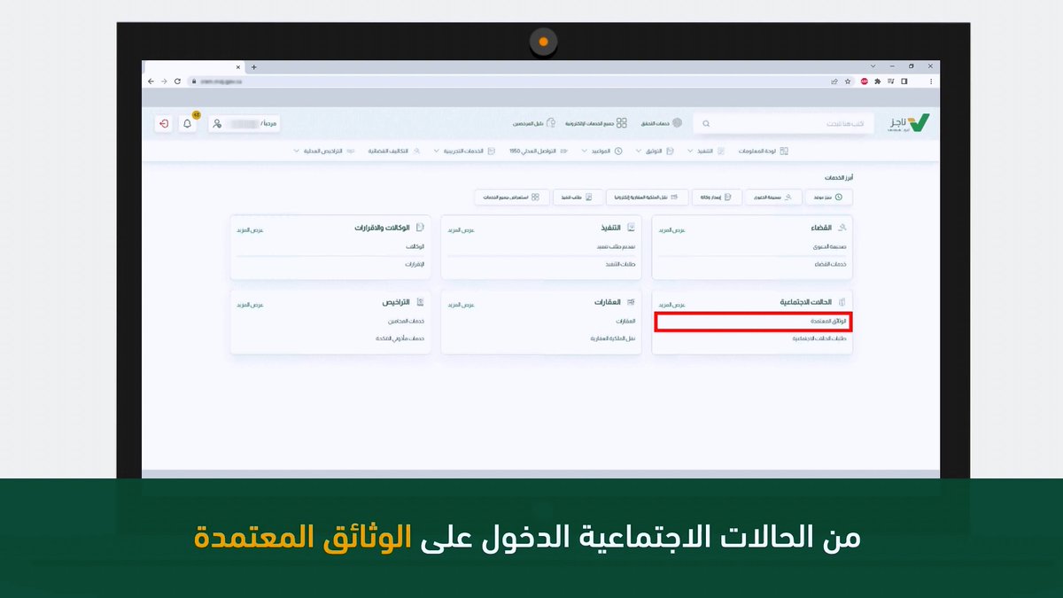This screenshot has width=1063, height=598.
Task: Open نقل الملكية العقارية in العقارات card
Action: pyautogui.click(x=615, y=339)
